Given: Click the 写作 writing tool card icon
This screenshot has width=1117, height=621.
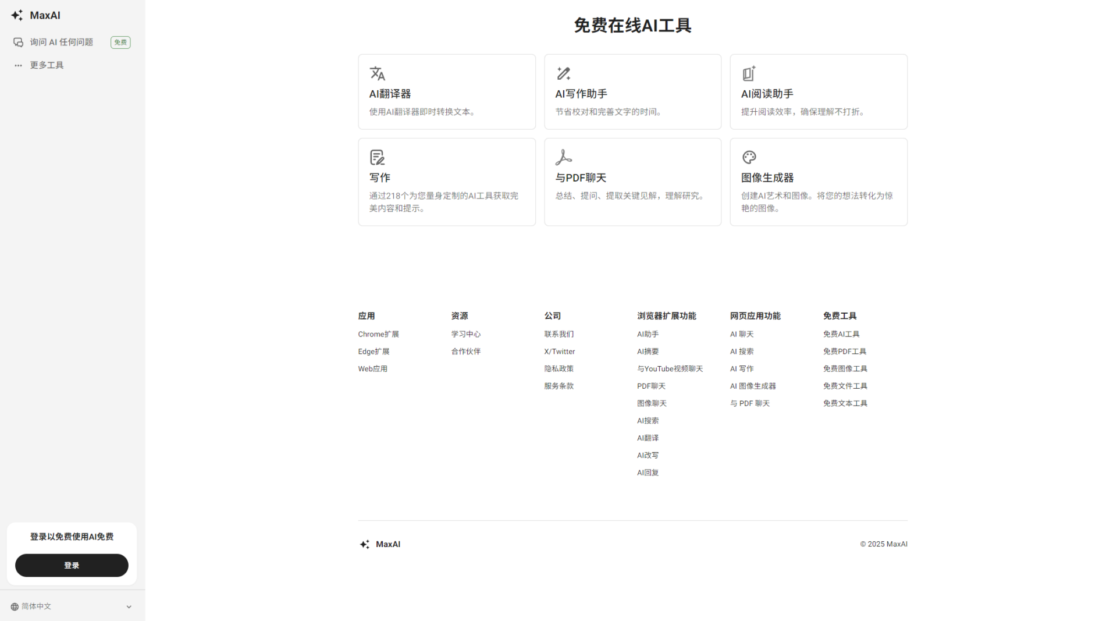Looking at the screenshot, I should [377, 157].
